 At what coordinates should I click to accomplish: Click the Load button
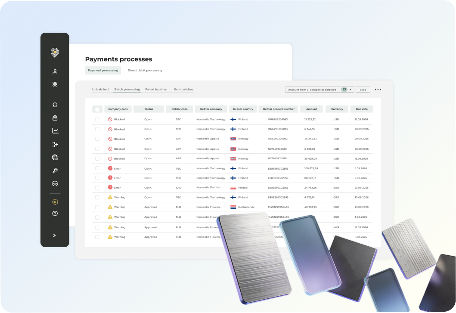363,90
